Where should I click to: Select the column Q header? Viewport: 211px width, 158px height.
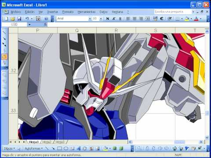click(77, 30)
